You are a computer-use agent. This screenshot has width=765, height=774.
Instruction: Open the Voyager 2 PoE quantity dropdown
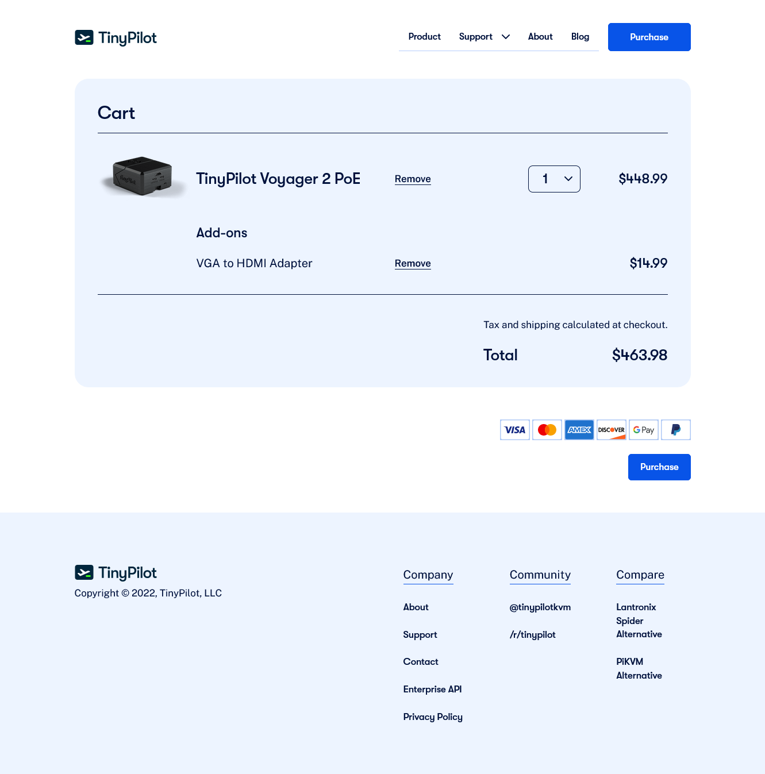point(554,179)
